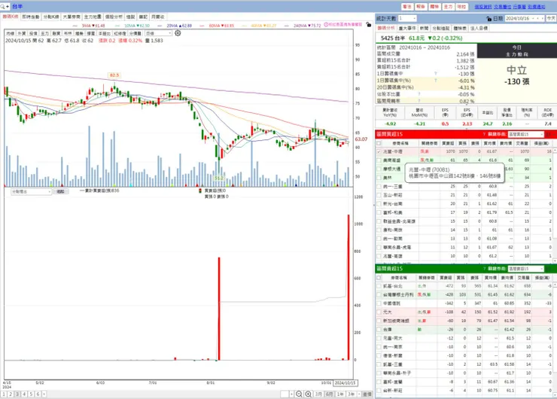
Task: Toggle the select-all checkbox in the sell table header
Action: pyautogui.click(x=379, y=278)
